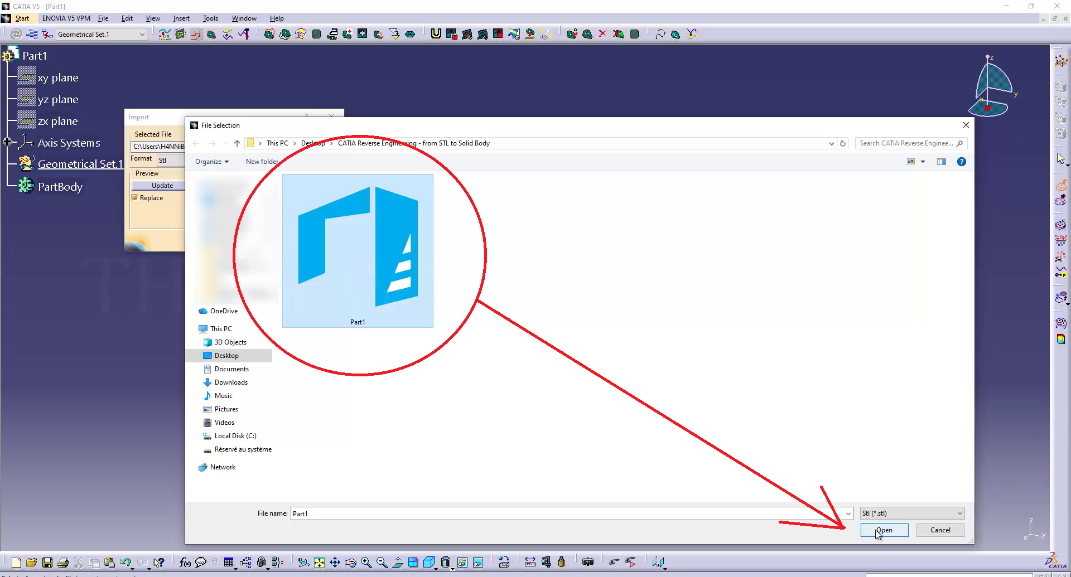The height and width of the screenshot is (577, 1071).
Task: Click the Print icon in bottom toolbar
Action: [x=63, y=563]
